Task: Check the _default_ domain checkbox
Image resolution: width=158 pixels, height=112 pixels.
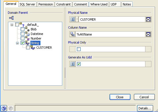Action: tap(17, 24)
